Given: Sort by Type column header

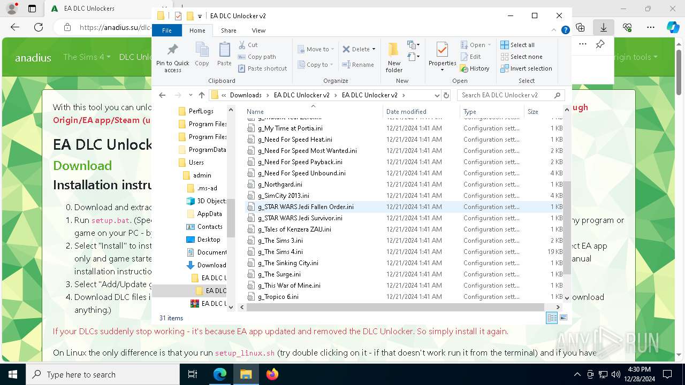Looking at the screenshot, I should (492, 112).
